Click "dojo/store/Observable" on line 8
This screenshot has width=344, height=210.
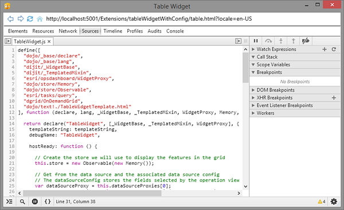[x=56, y=90]
